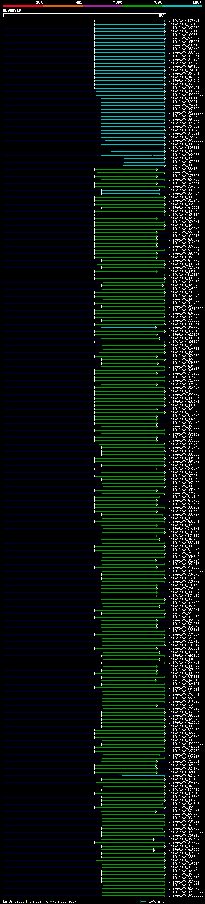Click hit label UniRef100_Q1Q245
This screenshot has height=904, width=205.
pos(184,200)
